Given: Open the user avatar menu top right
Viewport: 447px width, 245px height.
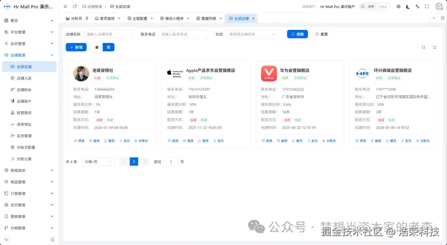Looking at the screenshot, I should 438,6.
